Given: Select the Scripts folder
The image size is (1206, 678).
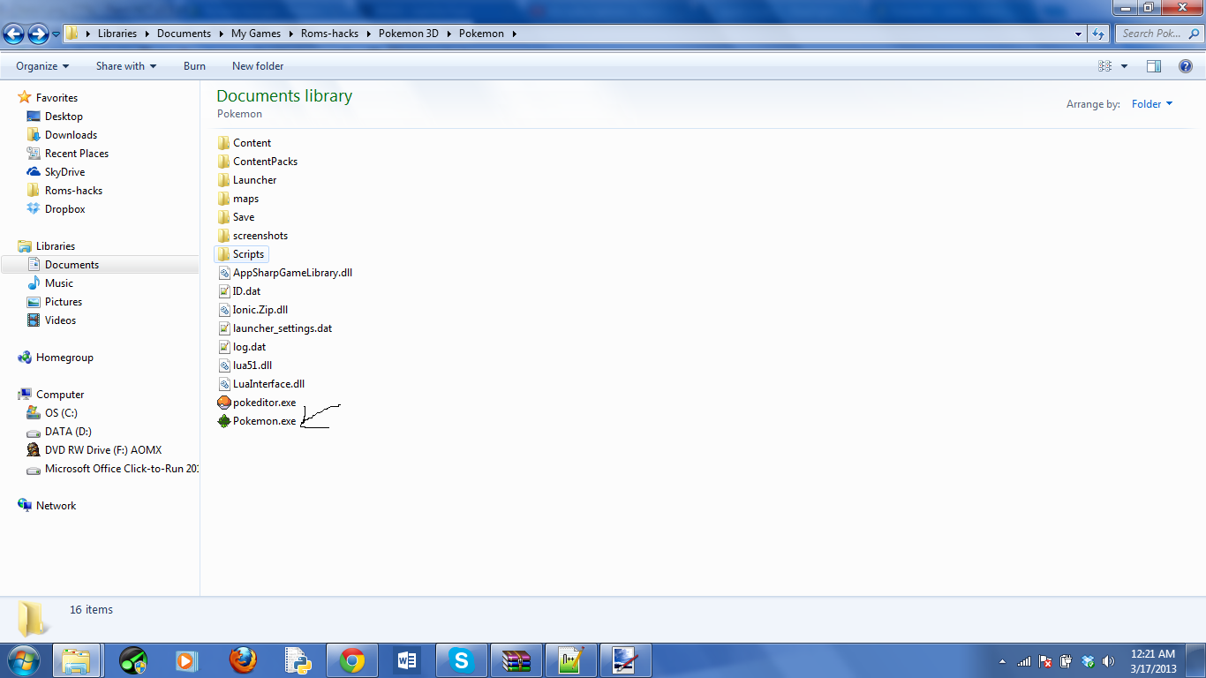Looking at the screenshot, I should [x=241, y=254].
